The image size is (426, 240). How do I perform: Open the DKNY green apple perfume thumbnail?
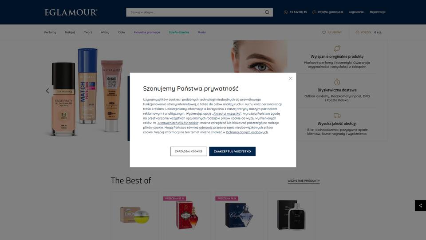click(x=134, y=215)
